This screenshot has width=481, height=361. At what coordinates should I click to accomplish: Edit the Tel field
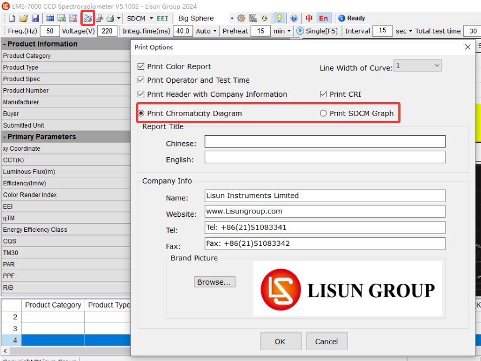tap(325, 228)
